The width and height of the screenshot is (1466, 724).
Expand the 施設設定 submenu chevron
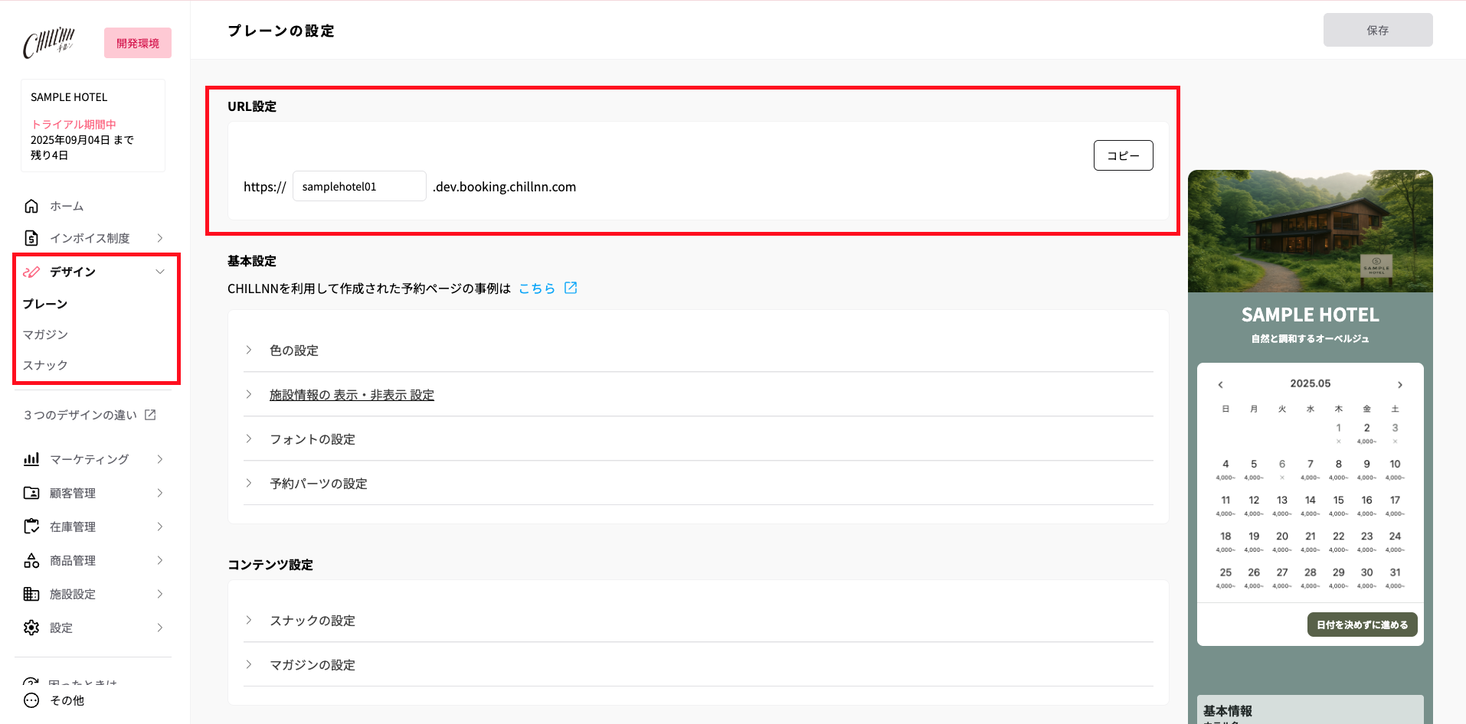(160, 594)
